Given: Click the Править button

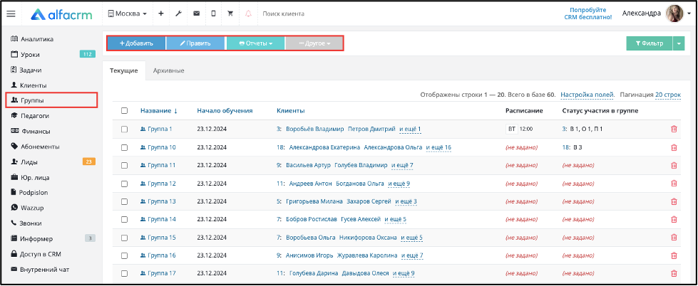Looking at the screenshot, I should click(x=195, y=43).
